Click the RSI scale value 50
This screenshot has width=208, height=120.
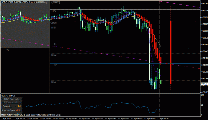click(202, 105)
